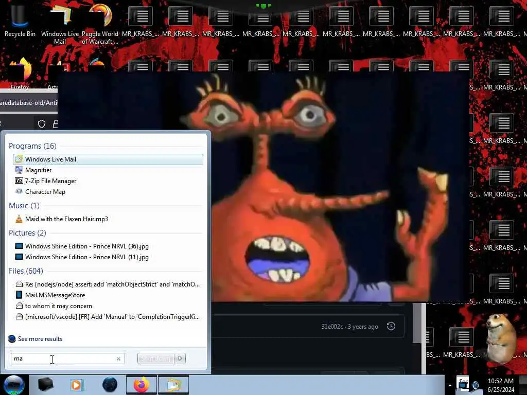Image resolution: width=527 pixels, height=395 pixels.
Task: Open the Re: [nodejs/node] assert email result
Action: [x=108, y=284]
